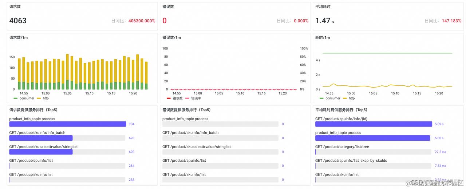Click the 请求数 stat card title

pyautogui.click(x=15, y=7)
